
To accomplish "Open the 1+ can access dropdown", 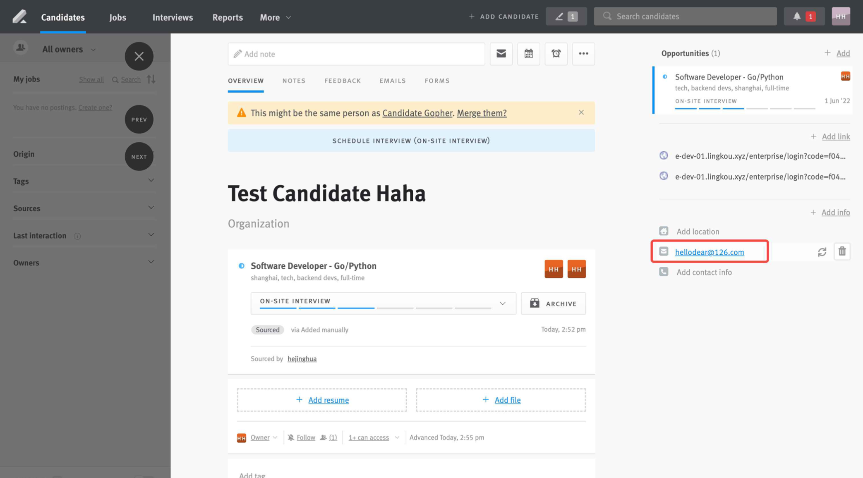I will click(374, 437).
